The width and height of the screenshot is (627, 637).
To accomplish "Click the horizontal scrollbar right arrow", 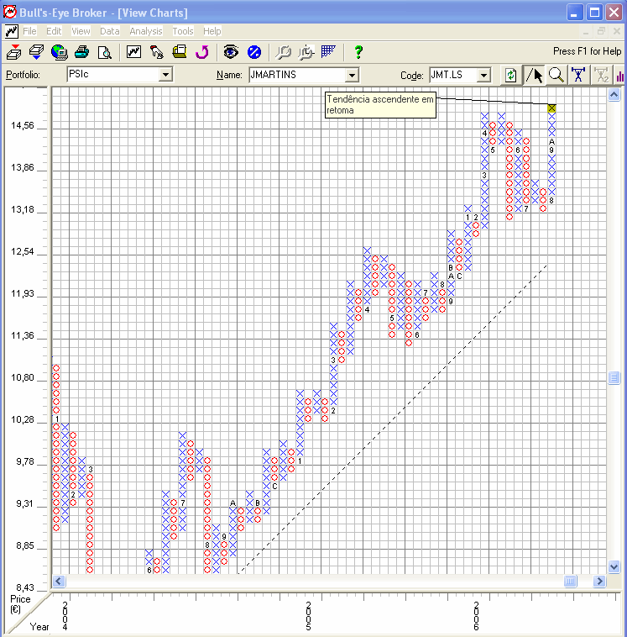I will pos(599,581).
